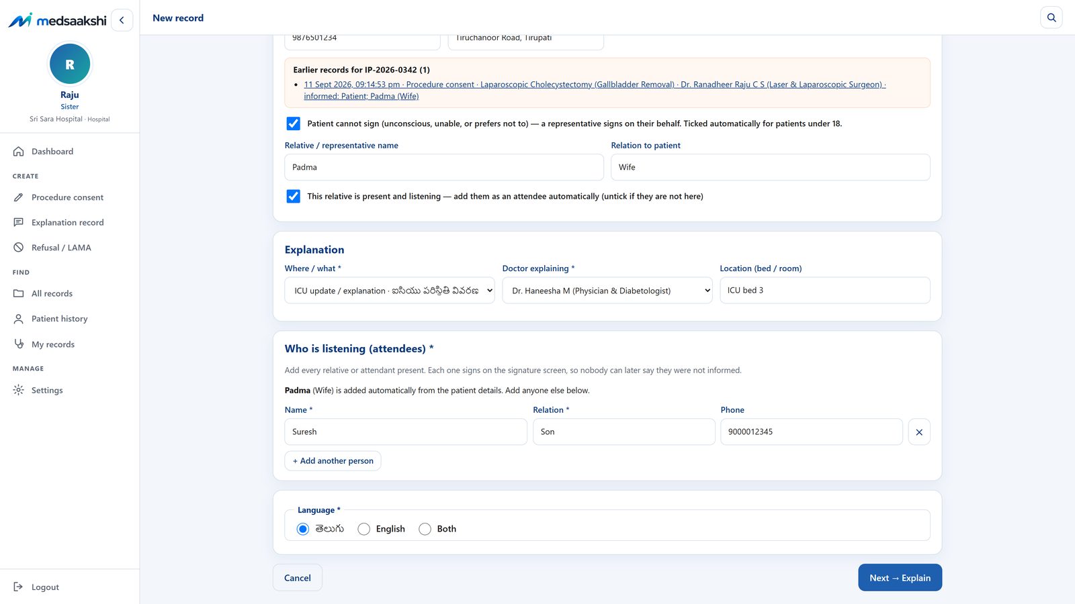Collapse the sidebar with the chevron button

(x=122, y=20)
